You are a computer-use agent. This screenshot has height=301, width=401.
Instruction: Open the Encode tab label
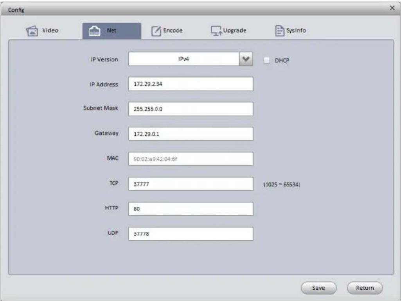[x=173, y=30]
